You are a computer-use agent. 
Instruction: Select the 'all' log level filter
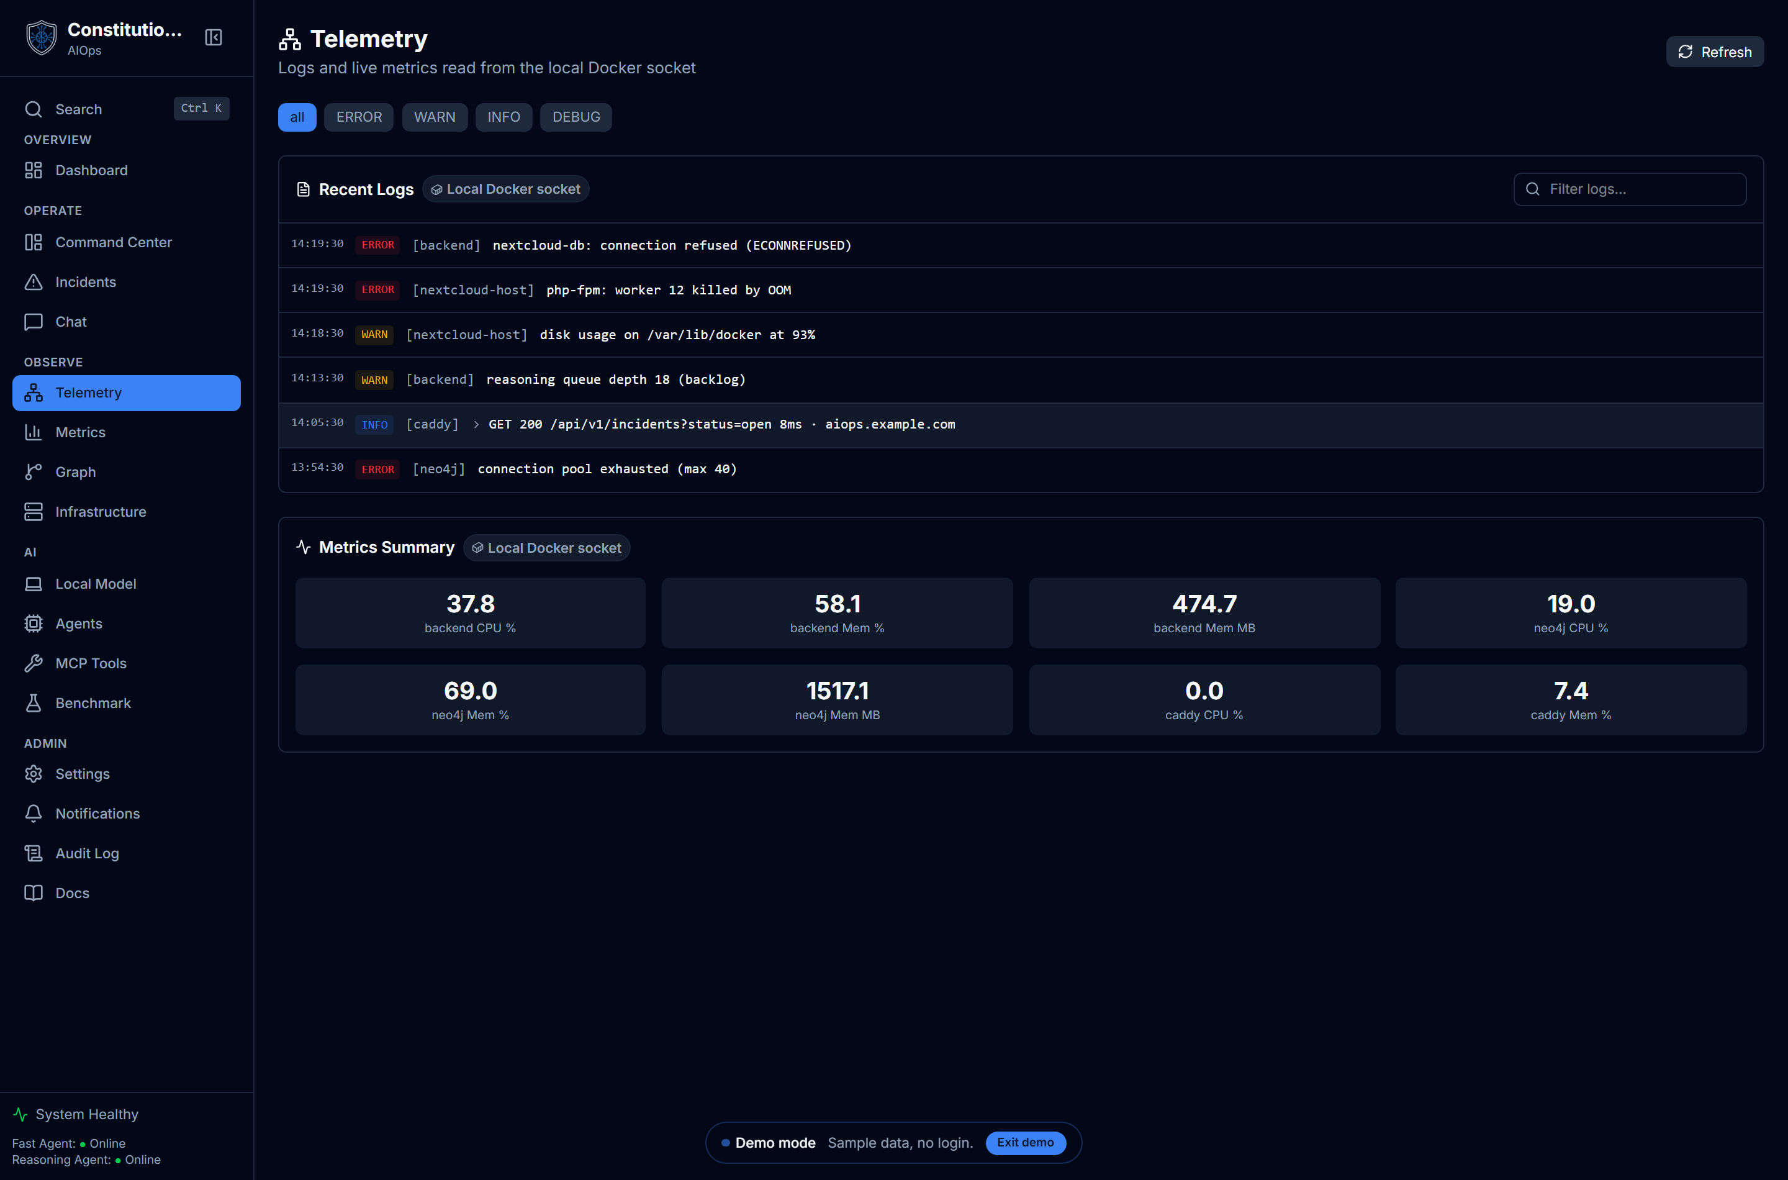297,117
